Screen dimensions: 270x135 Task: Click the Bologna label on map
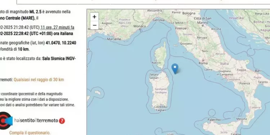(189, 13)
